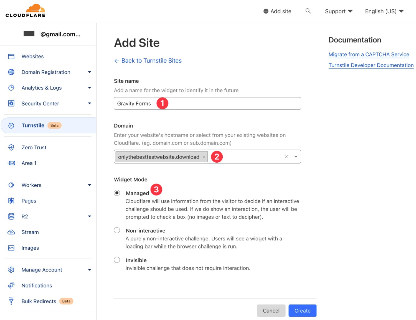Click the Turnstile sidebar icon
416x320 pixels.
click(x=11, y=126)
